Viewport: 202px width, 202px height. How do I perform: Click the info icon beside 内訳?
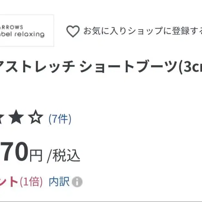(x=77, y=182)
